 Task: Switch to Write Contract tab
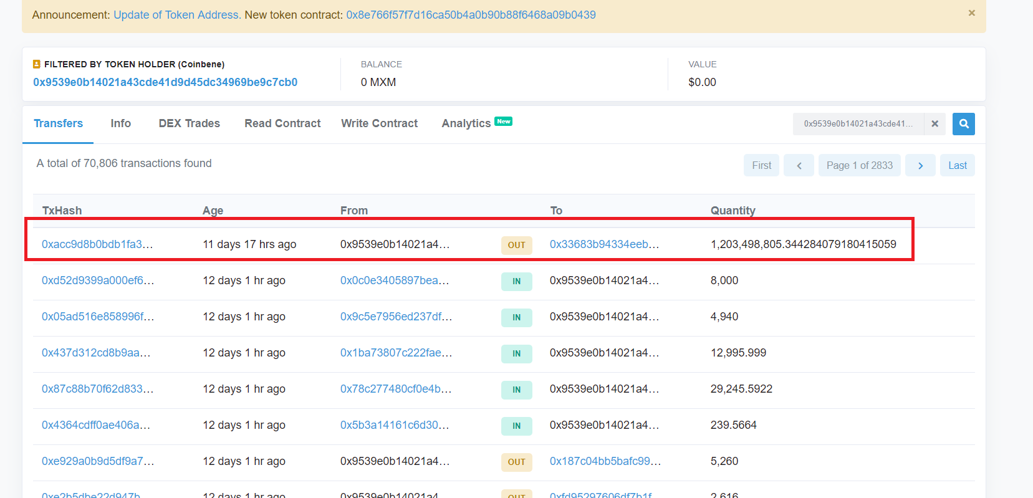click(x=380, y=123)
